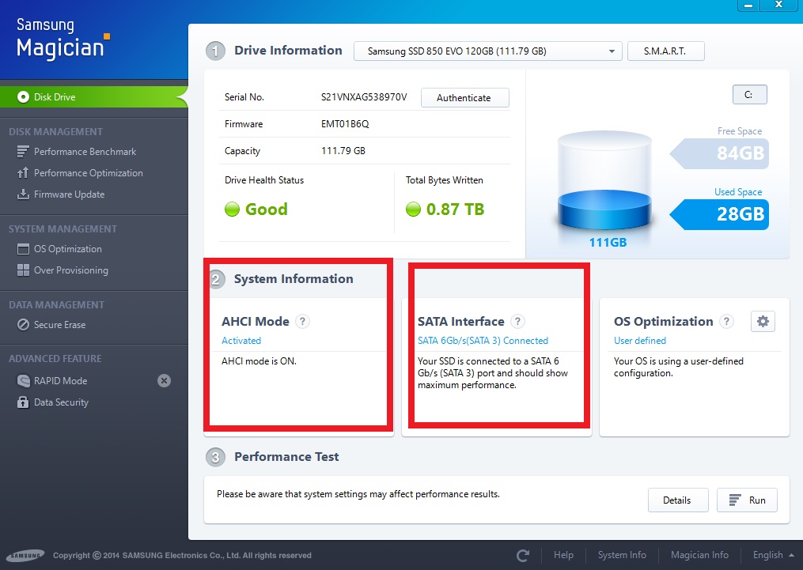Open performance test Details
This screenshot has width=803, height=570.
[x=676, y=500]
